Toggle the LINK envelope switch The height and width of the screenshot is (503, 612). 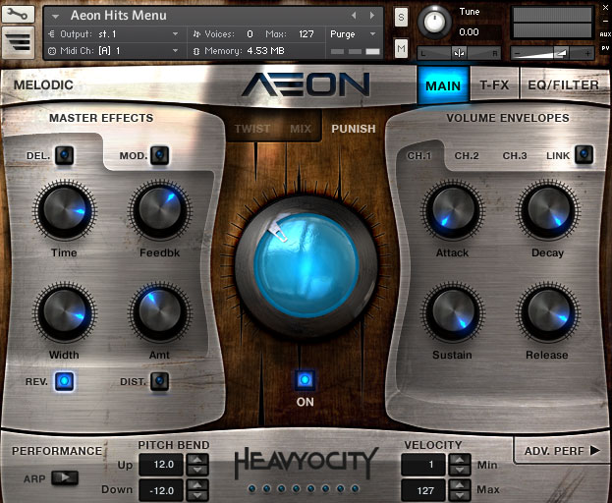click(584, 154)
